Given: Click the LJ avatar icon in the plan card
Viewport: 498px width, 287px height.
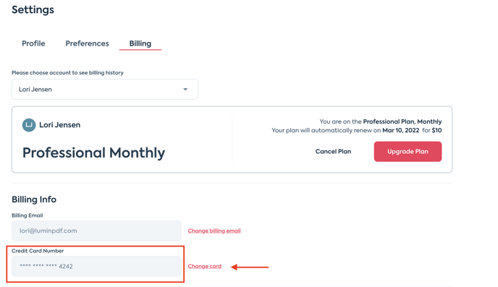Looking at the screenshot, I should (x=29, y=125).
